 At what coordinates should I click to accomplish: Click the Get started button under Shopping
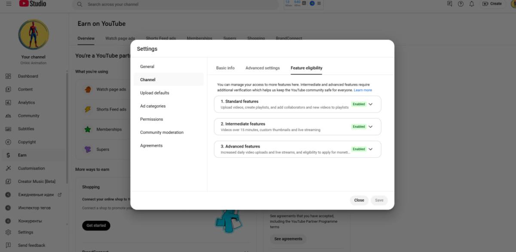96,225
